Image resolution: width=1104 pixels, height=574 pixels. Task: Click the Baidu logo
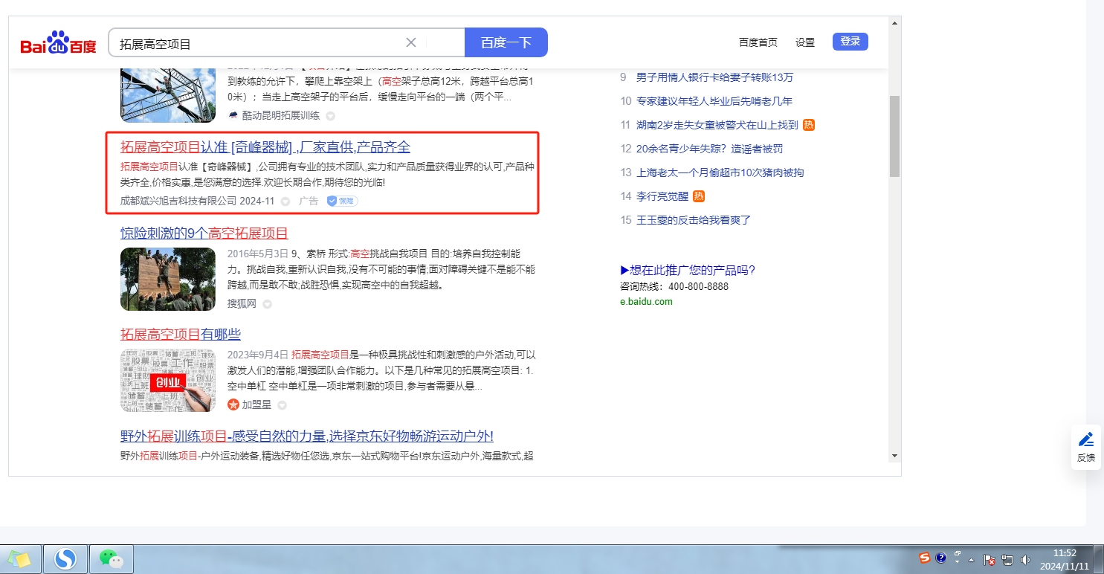pyautogui.click(x=58, y=43)
